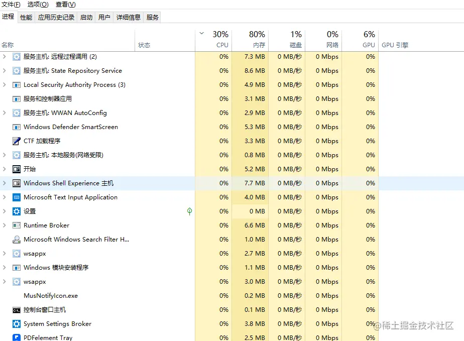
Task: Click the Windows 模块安装程序 icon
Action: [x=17, y=268]
